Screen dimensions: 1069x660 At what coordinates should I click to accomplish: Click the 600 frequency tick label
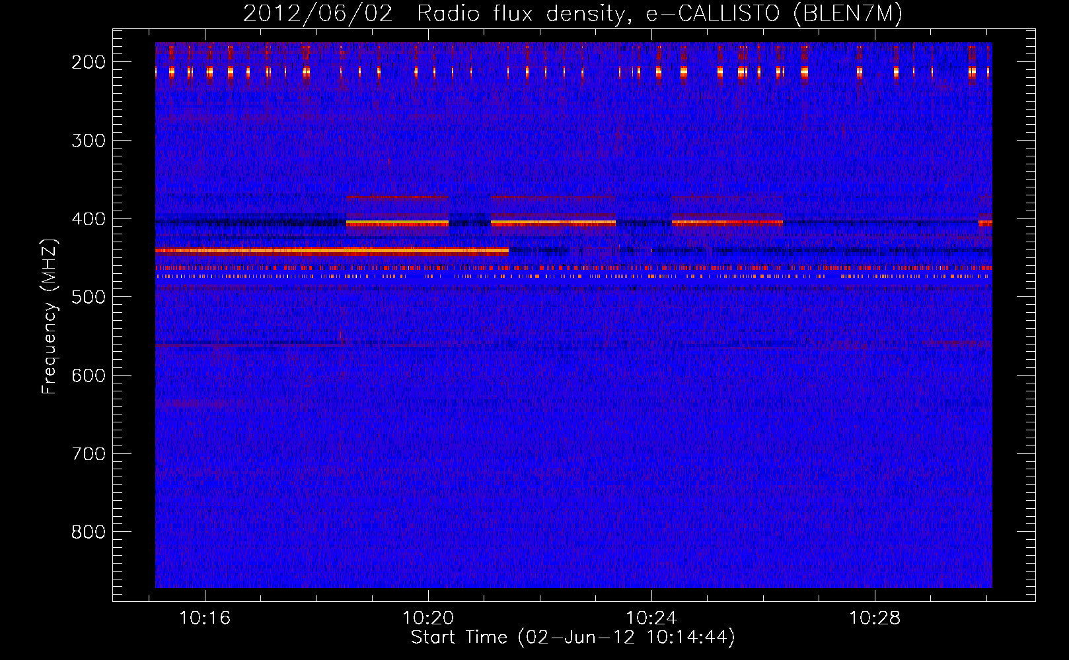(x=88, y=376)
